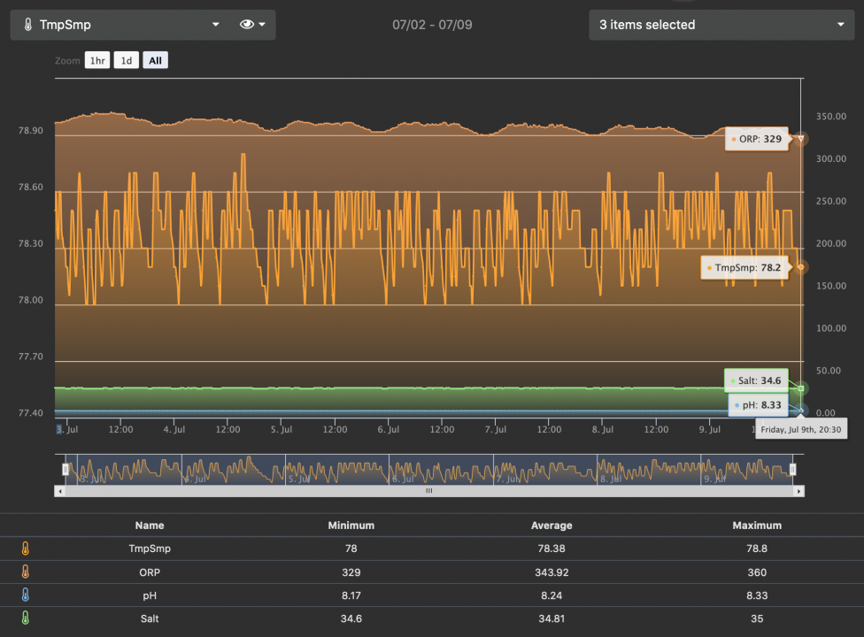Screen dimensions: 864x637
Task: Open the dropdown arrow next to eye icon
Action: [263, 25]
